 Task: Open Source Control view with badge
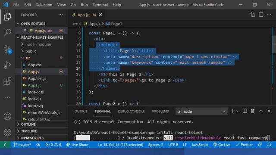[8, 49]
